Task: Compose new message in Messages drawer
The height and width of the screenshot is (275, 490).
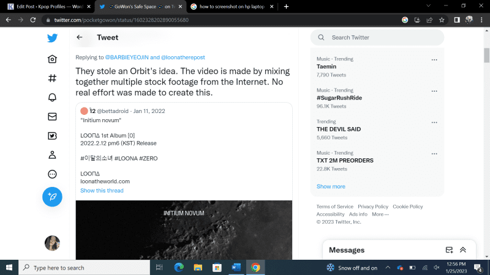Action: pos(449,250)
